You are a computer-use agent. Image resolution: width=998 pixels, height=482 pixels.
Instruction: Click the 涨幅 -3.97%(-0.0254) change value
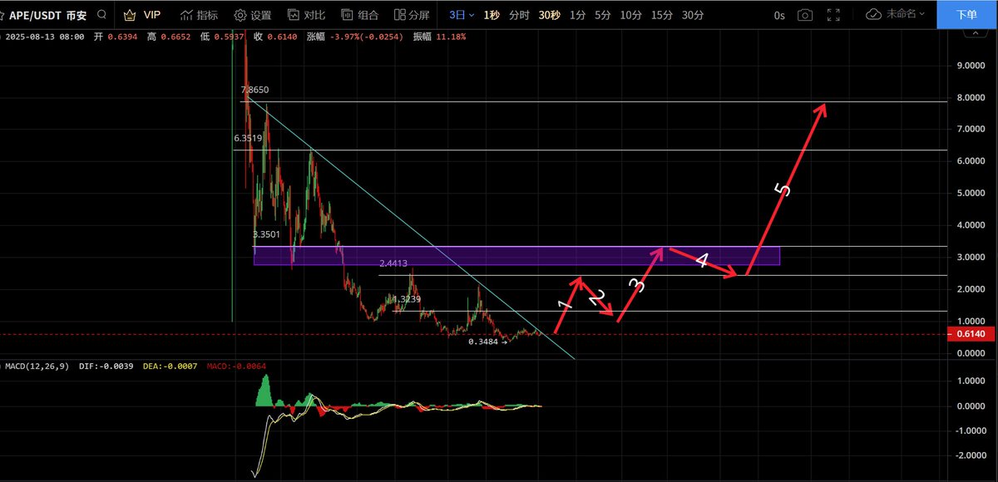(x=356, y=37)
